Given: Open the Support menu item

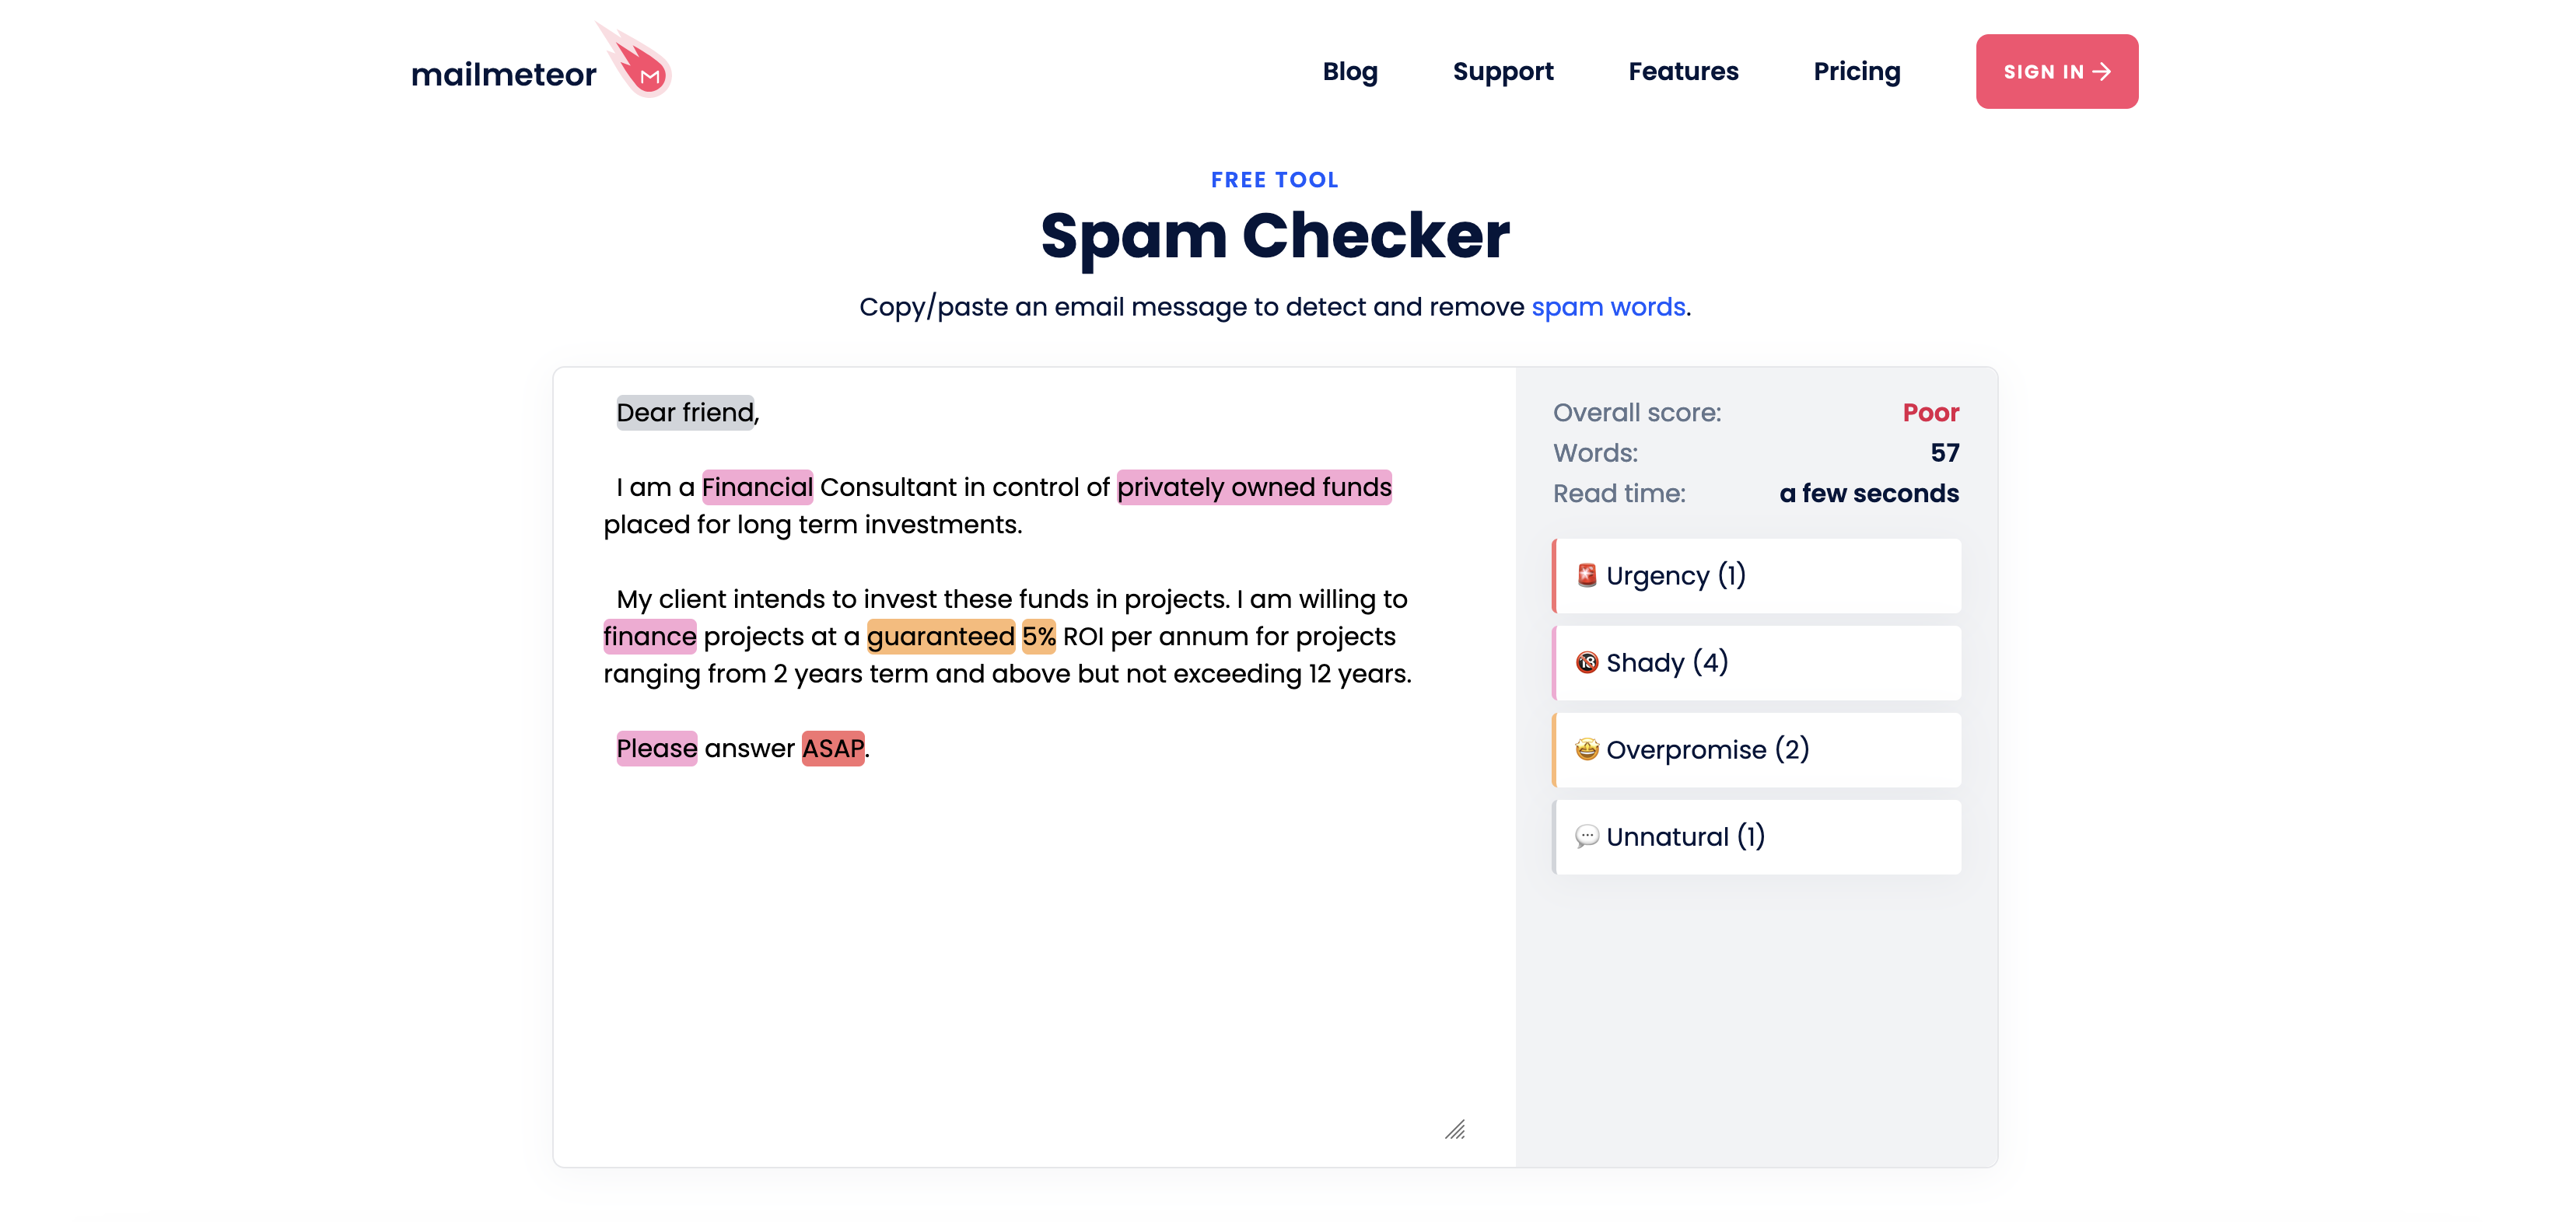Looking at the screenshot, I should [1502, 72].
